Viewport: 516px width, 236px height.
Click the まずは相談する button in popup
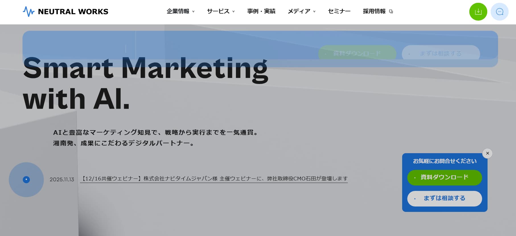point(445,199)
